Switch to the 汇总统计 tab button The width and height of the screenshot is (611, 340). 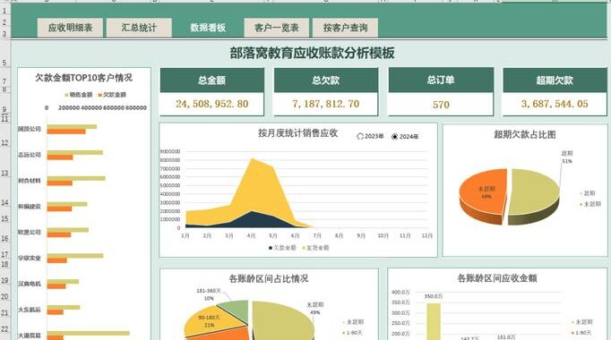point(139,28)
